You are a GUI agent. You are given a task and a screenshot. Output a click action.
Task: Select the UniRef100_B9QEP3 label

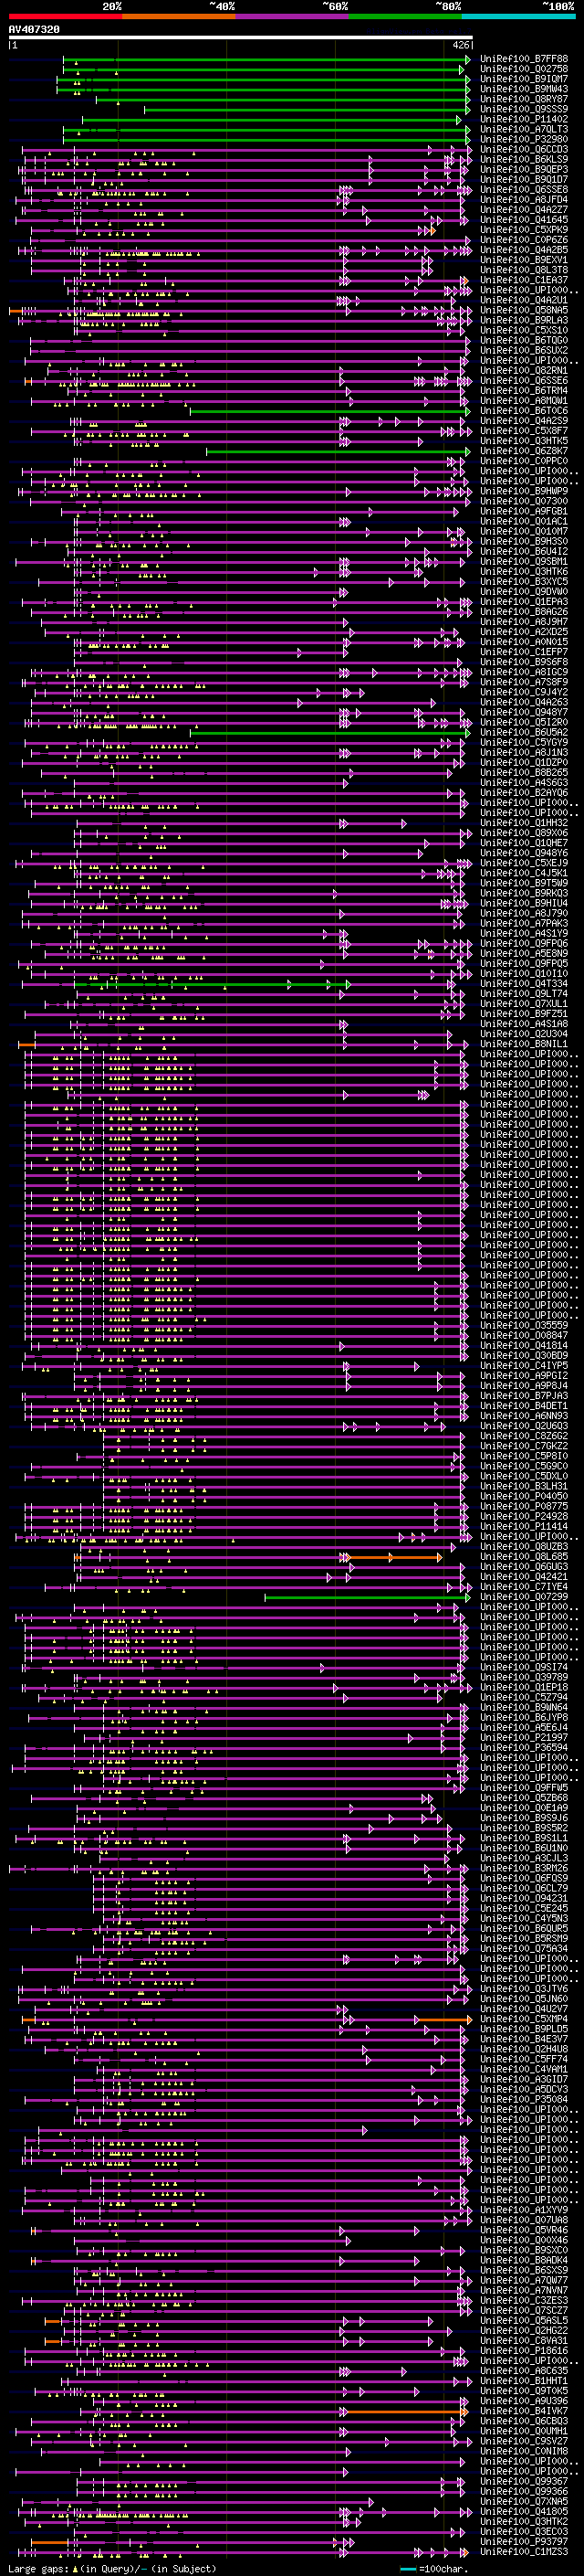(524, 169)
